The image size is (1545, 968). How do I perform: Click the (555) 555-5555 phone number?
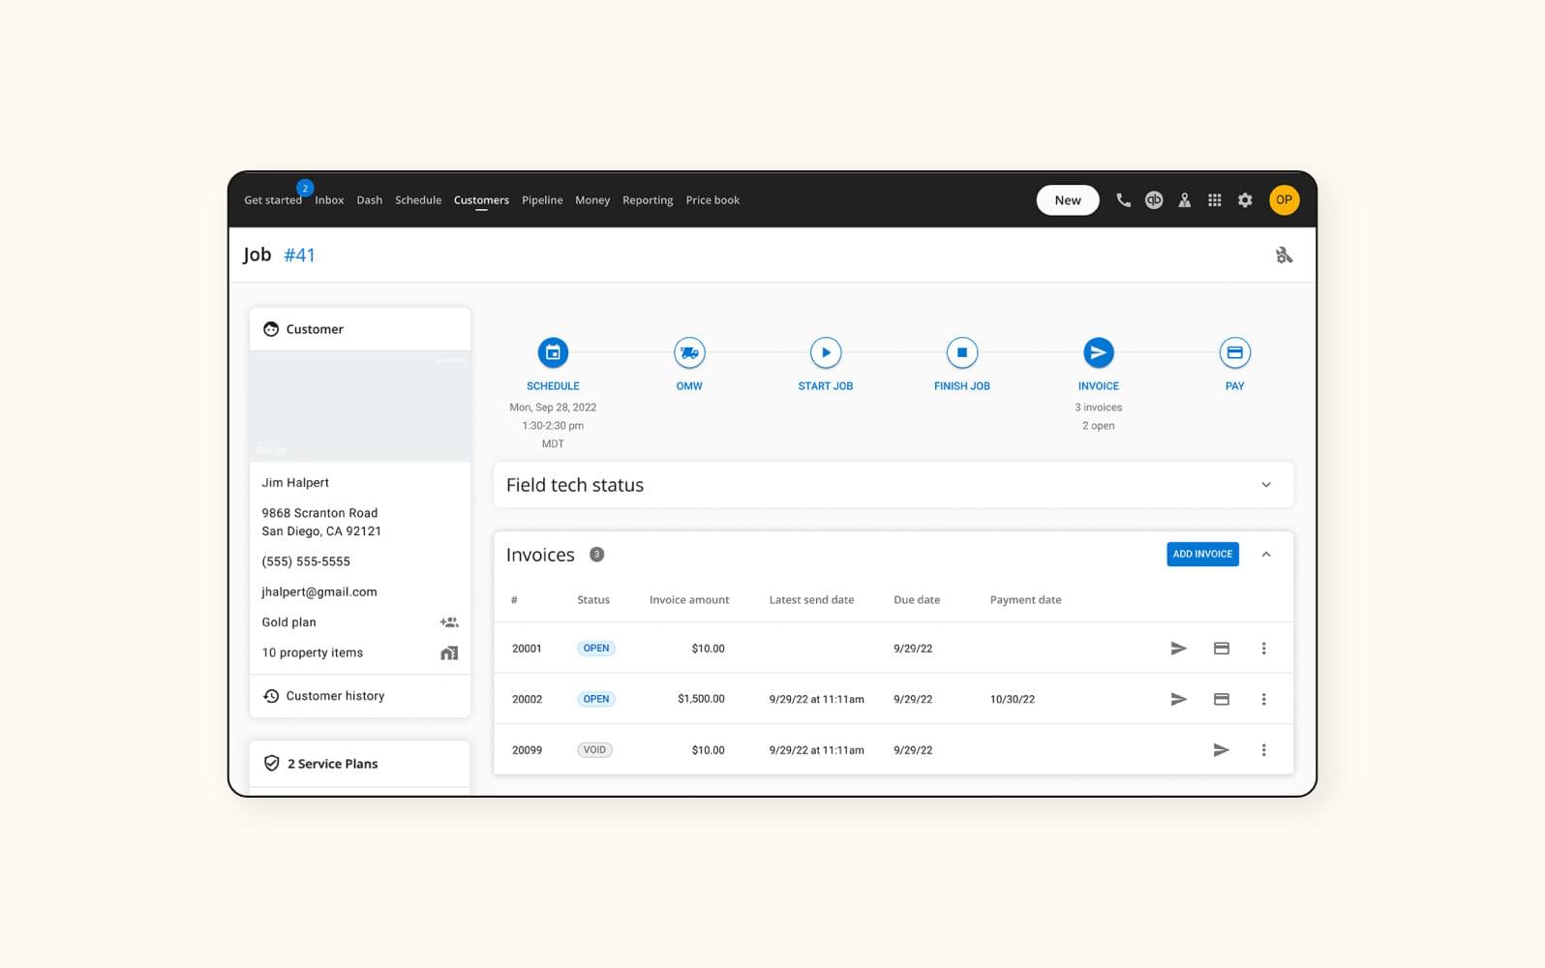(x=306, y=561)
